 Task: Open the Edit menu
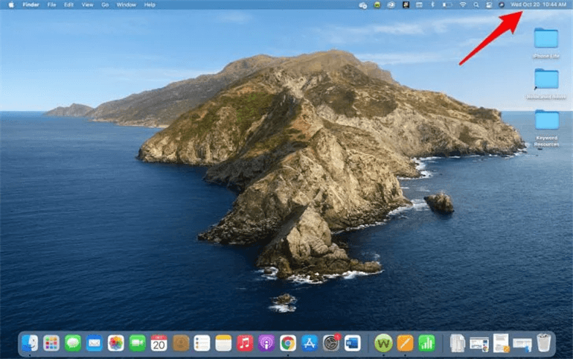(68, 4)
